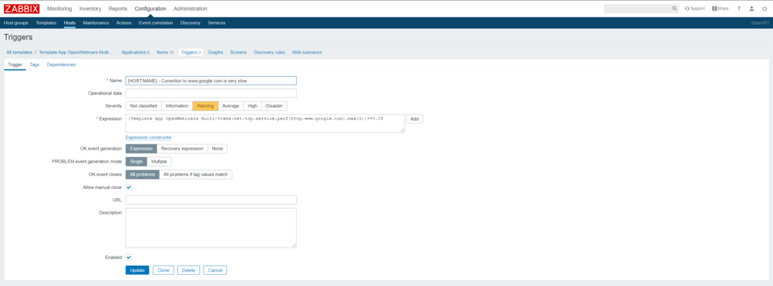Screen dimensions: 773x286
Task: Switch to the Tags tab
Action: click(x=35, y=65)
